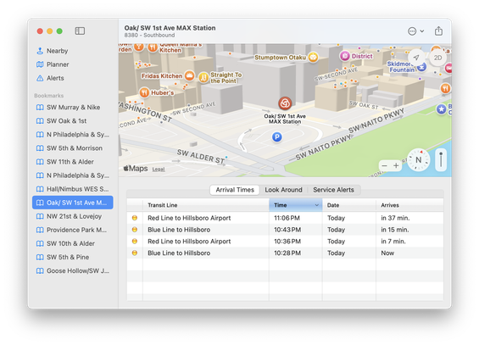Image resolution: width=479 pixels, height=345 pixels.
Task: Click the Stumptown Otaku map pin
Action: point(313,57)
